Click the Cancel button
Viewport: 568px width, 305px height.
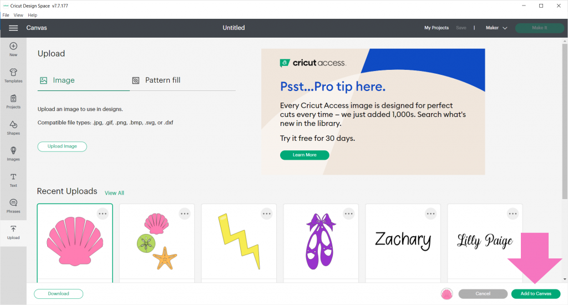click(483, 294)
